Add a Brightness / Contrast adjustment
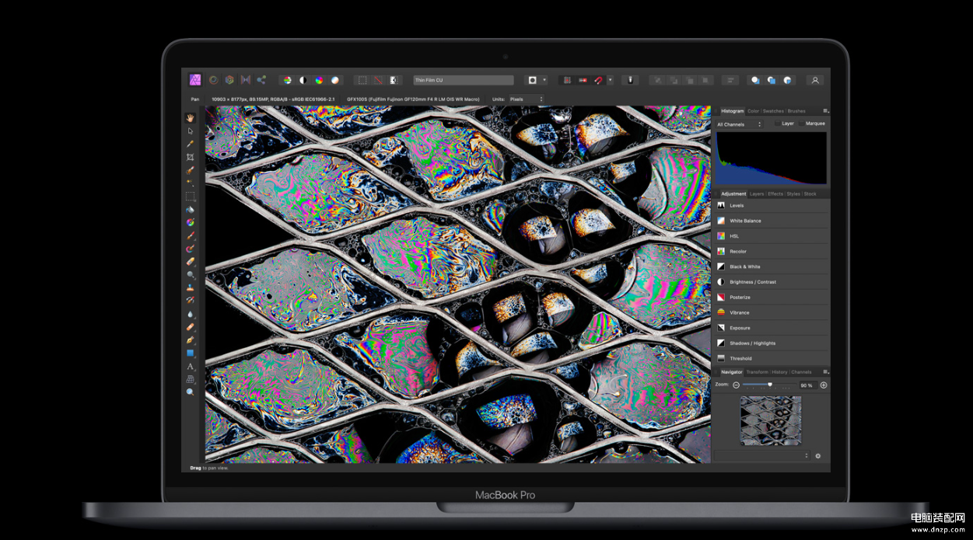The width and height of the screenshot is (973, 540). pos(772,282)
